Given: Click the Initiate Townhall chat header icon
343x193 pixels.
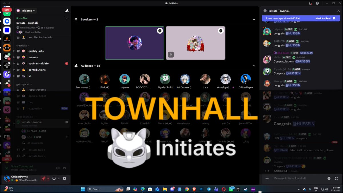Looking at the screenshot, I should [x=265, y=11].
